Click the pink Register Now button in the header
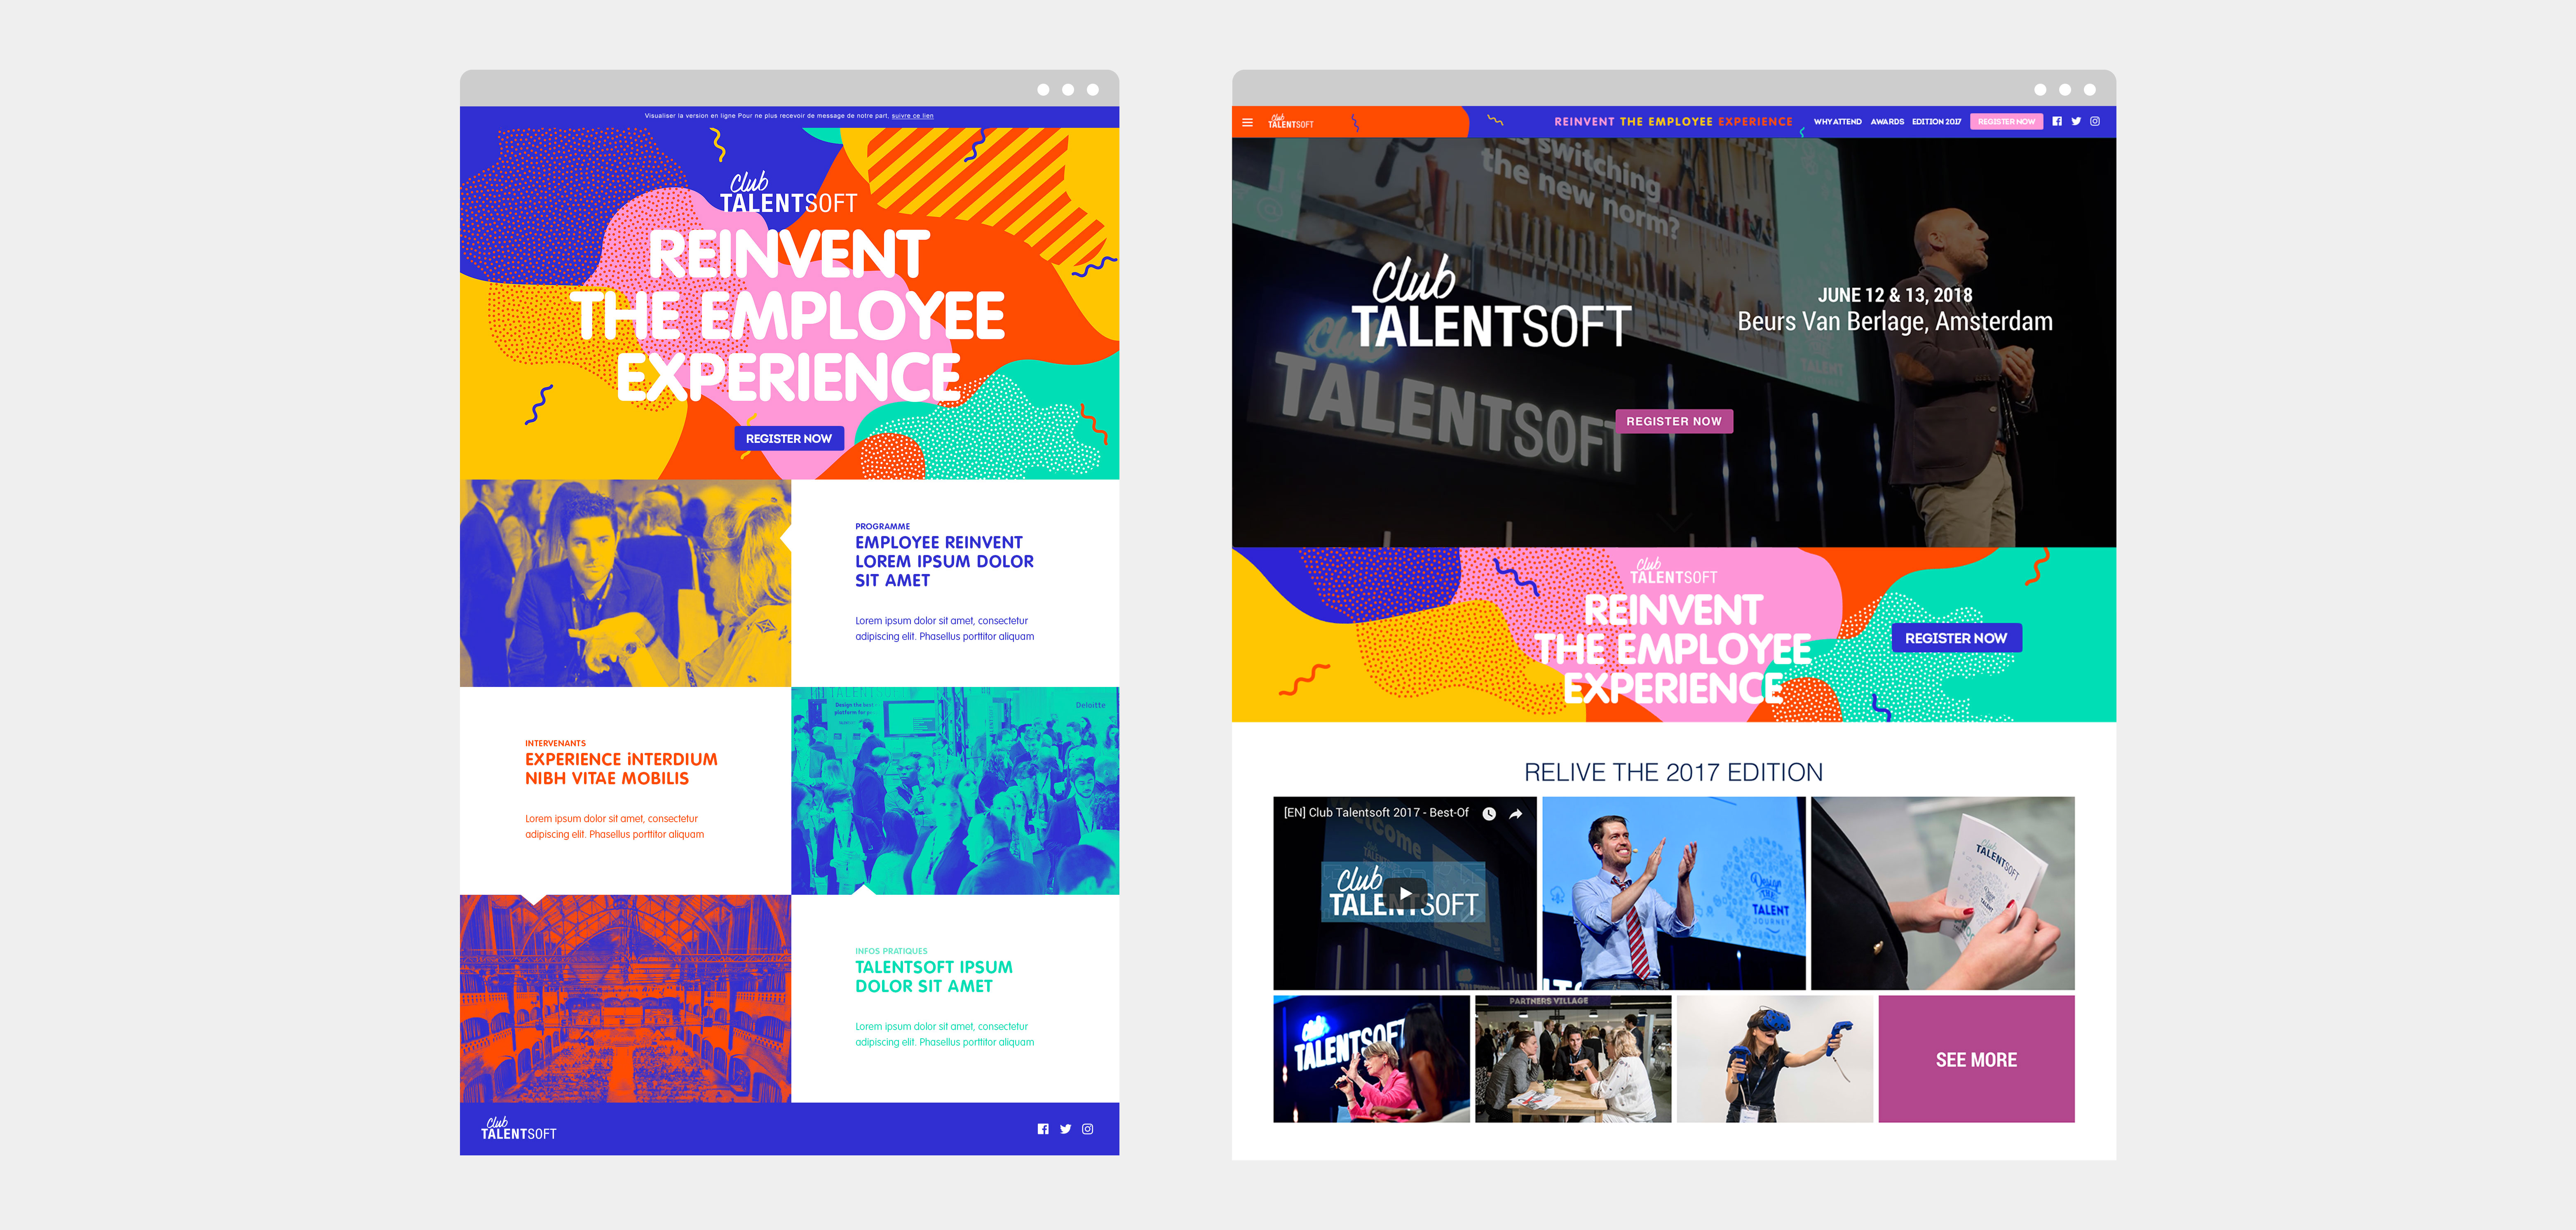The image size is (2576, 1230). click(x=2006, y=122)
